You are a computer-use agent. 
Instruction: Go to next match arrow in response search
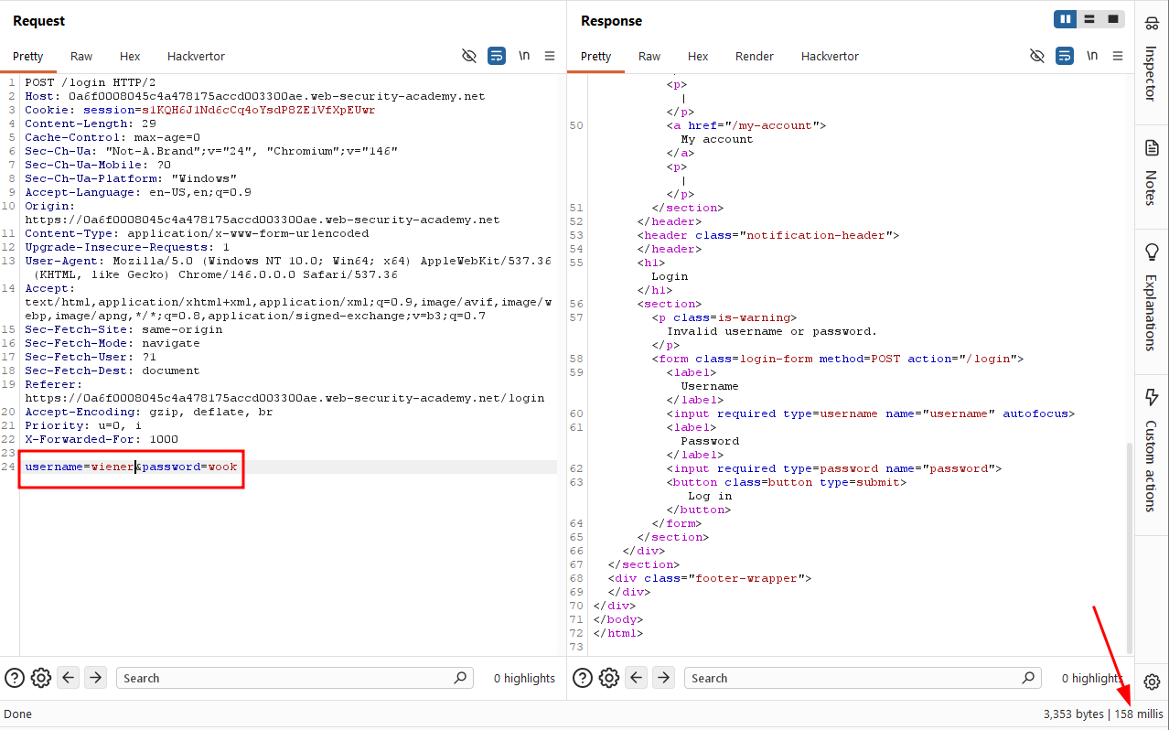pos(664,678)
